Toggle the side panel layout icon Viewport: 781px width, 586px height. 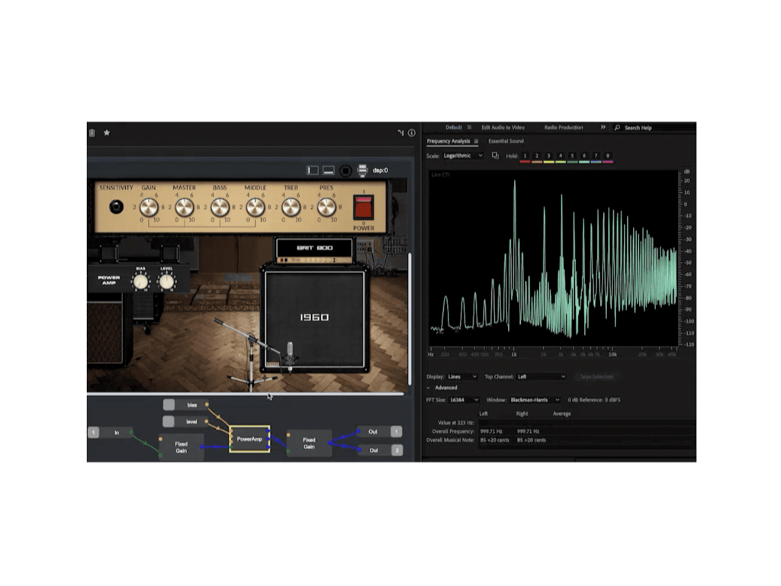coord(313,170)
